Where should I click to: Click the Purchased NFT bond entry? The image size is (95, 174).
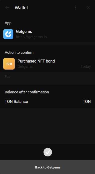tap(47, 64)
